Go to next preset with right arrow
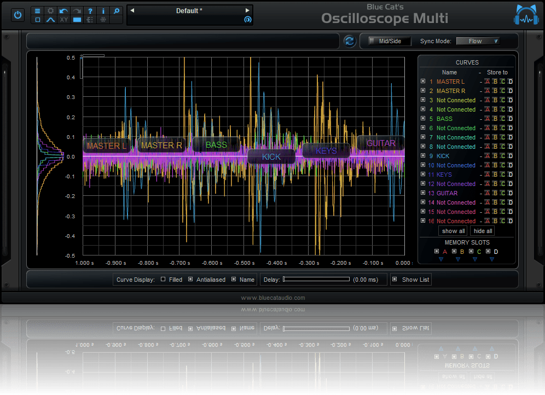Screen dimensions: 545x395 [247, 10]
